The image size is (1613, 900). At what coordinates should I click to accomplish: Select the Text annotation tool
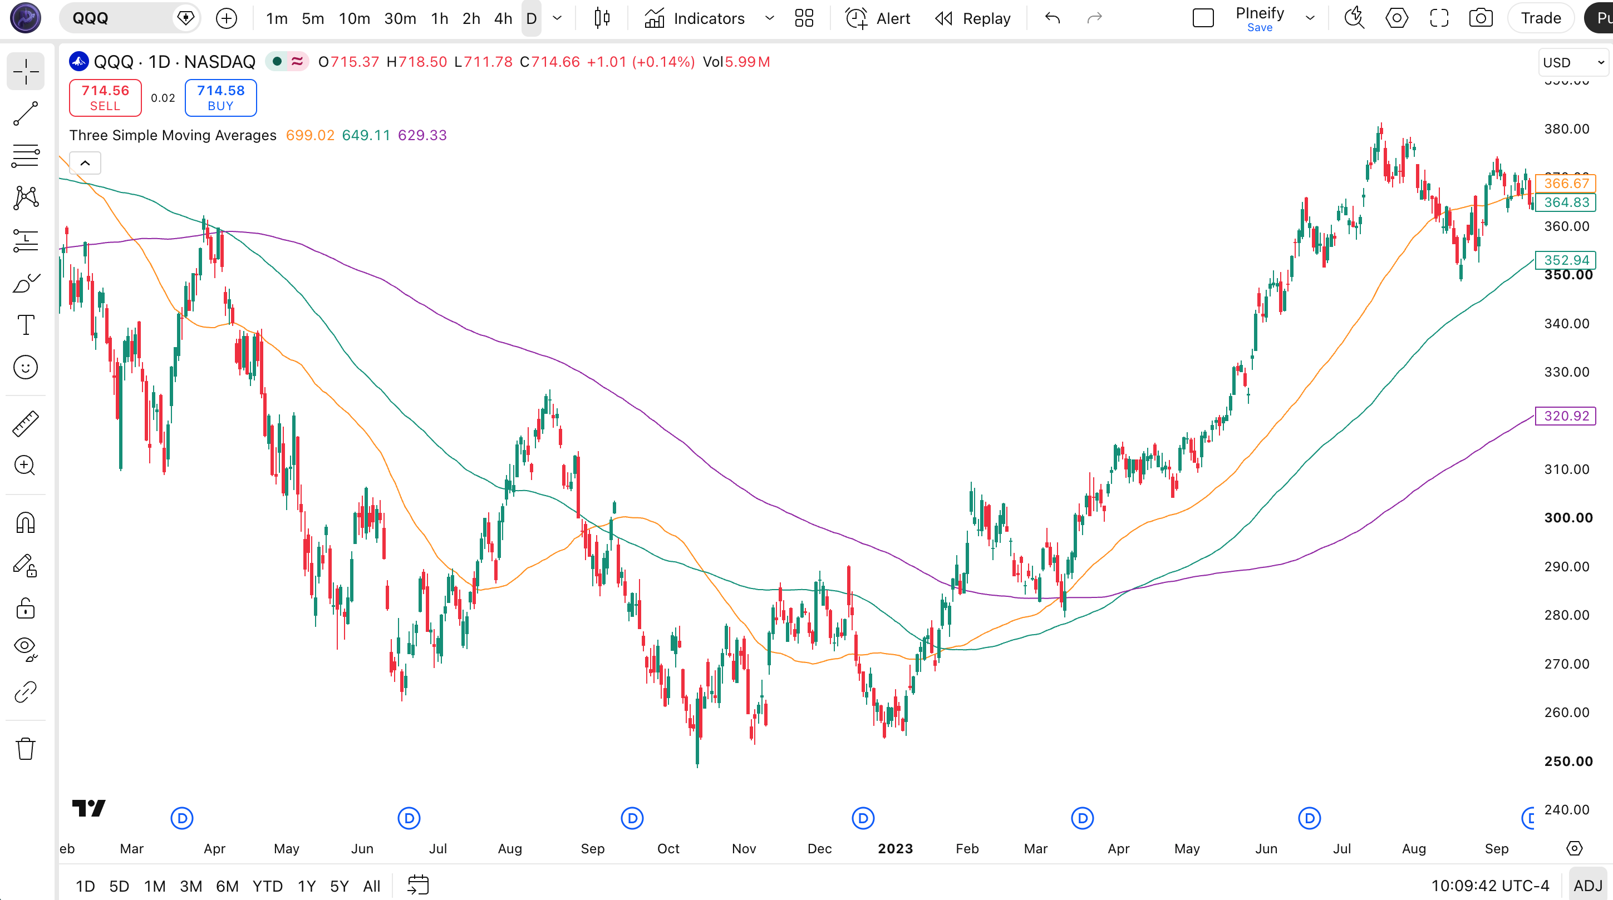[26, 325]
